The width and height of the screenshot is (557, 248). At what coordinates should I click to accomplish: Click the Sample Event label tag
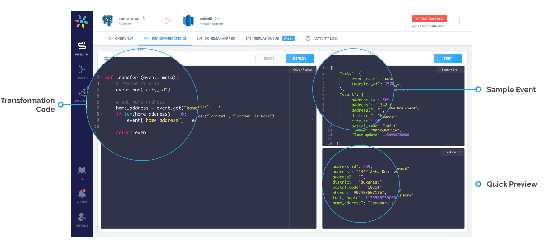(451, 69)
